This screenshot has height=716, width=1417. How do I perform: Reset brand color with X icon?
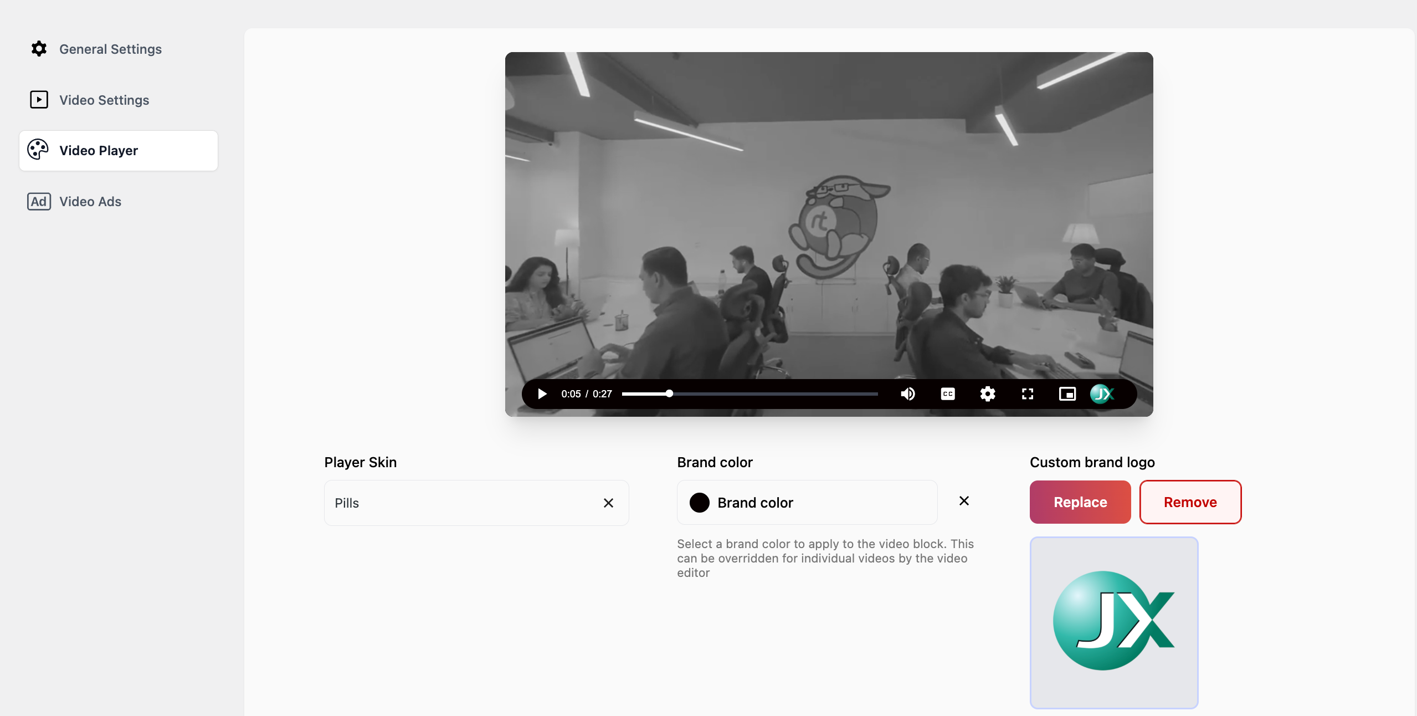(x=964, y=501)
